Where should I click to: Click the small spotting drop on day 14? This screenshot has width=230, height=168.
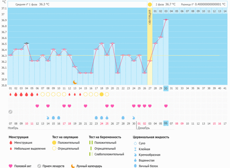coord(80,94)
